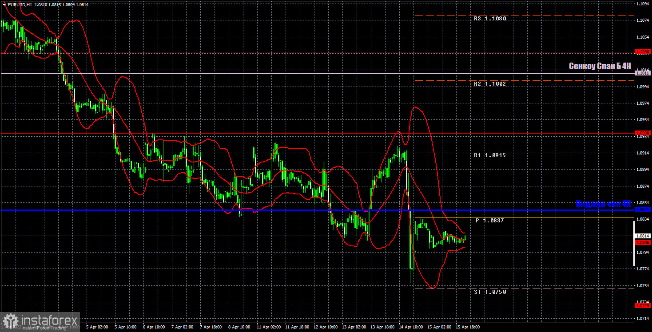Click the 1.0954 price axis value
Viewport: 652px width, 332px height.
pos(643,120)
